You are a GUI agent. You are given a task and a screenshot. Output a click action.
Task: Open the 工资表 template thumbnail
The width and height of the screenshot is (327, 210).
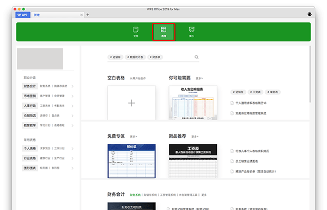(193, 161)
